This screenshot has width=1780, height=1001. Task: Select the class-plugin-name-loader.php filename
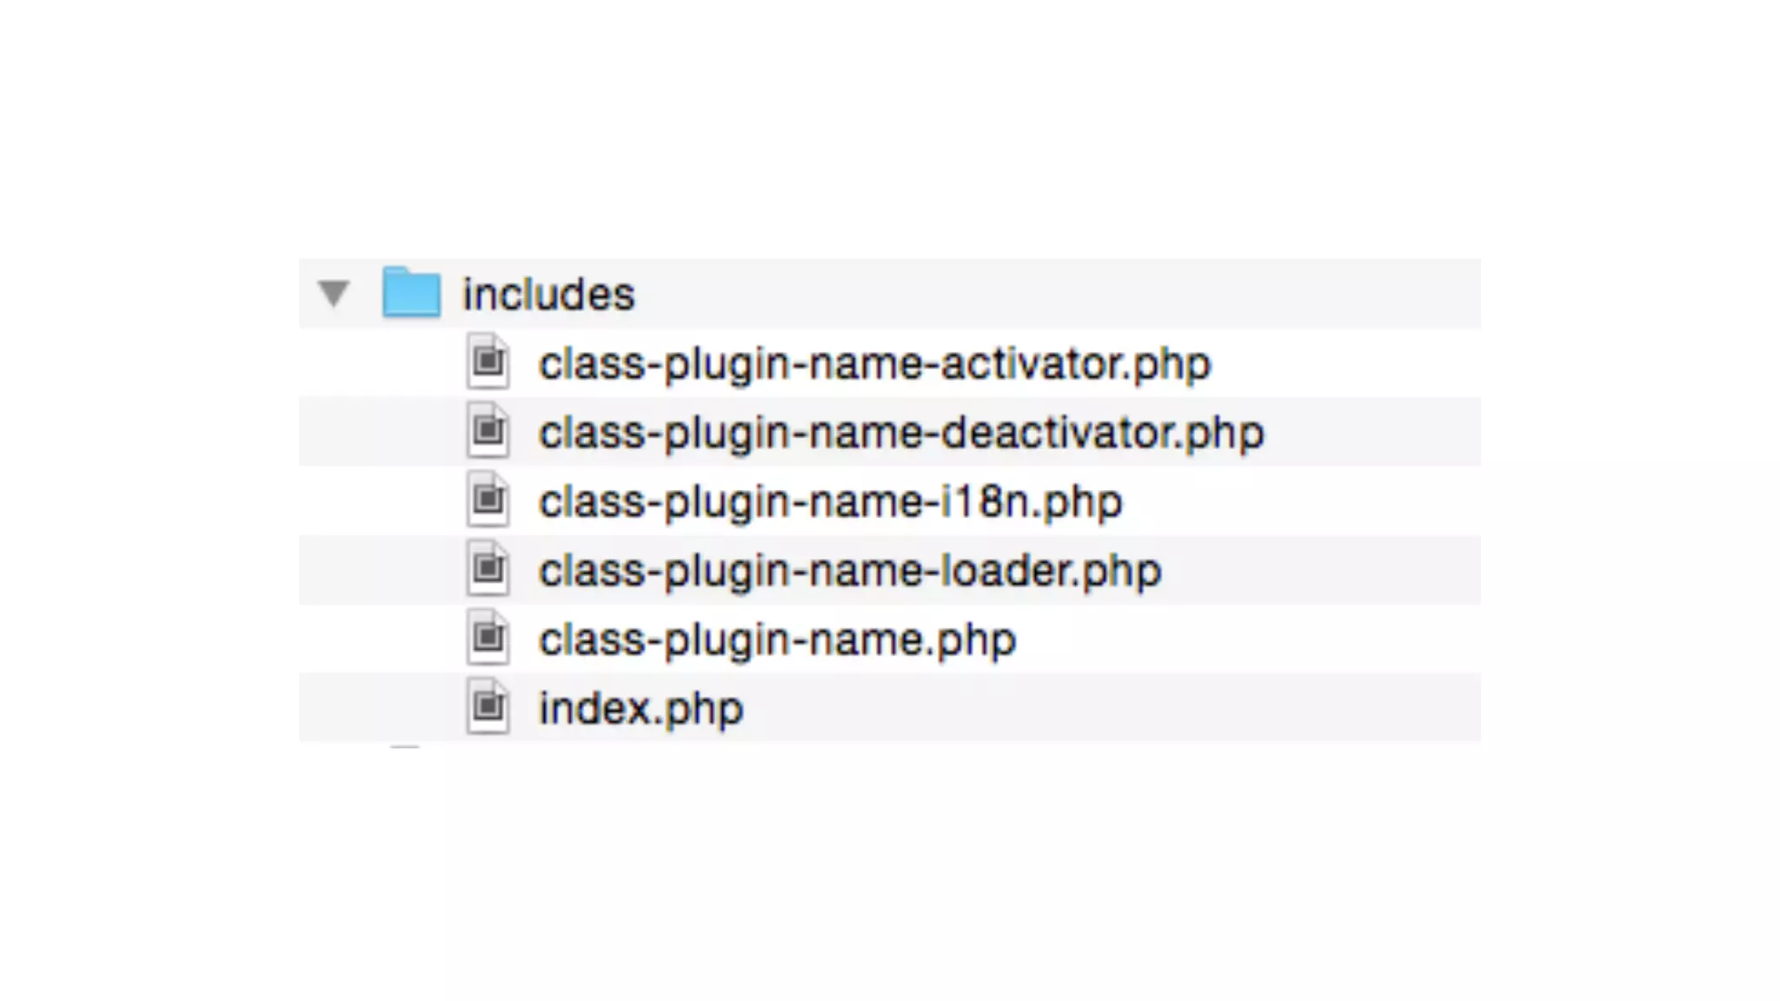click(850, 571)
